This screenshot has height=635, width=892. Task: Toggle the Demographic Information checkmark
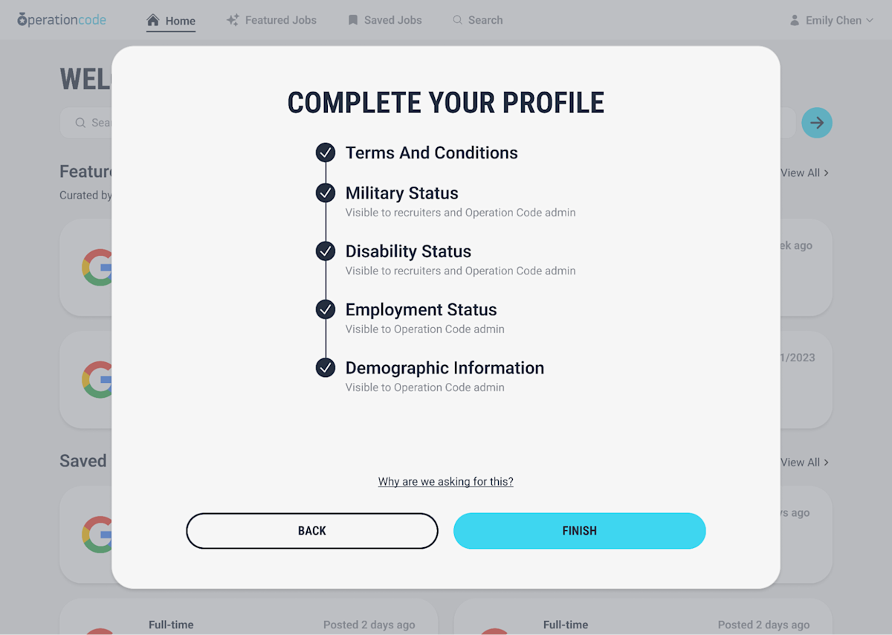click(x=325, y=367)
